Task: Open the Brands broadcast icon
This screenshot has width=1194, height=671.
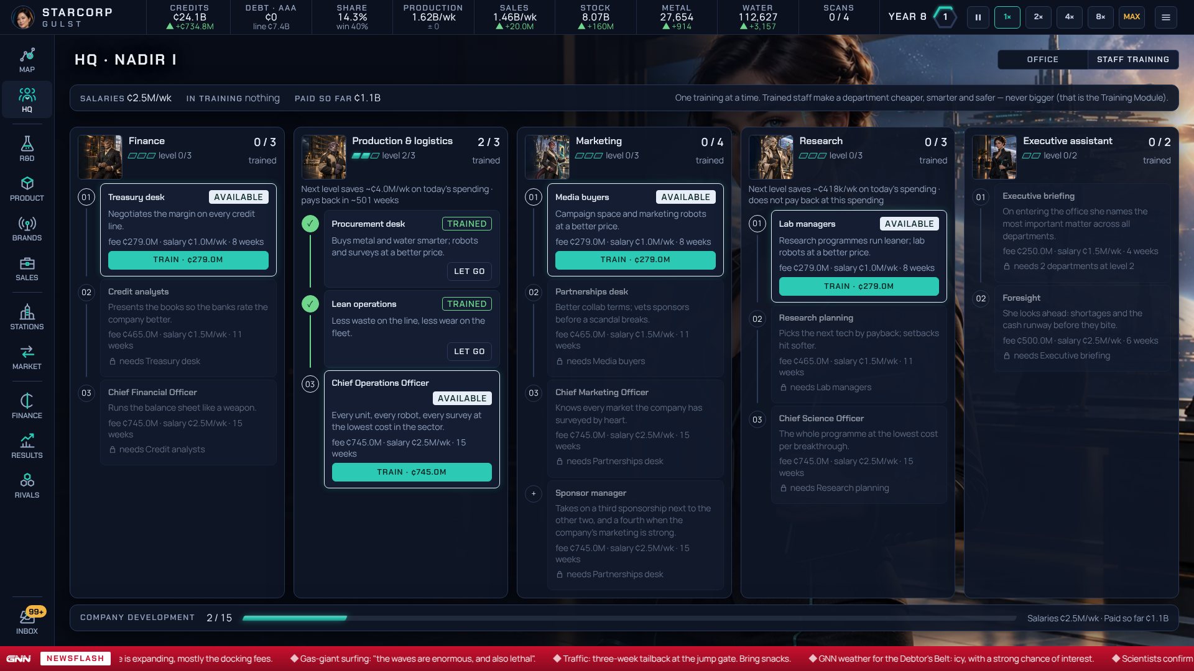Action: (27, 229)
